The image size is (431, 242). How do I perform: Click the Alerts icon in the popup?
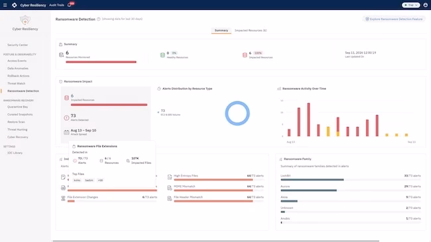pyautogui.click(x=75, y=161)
